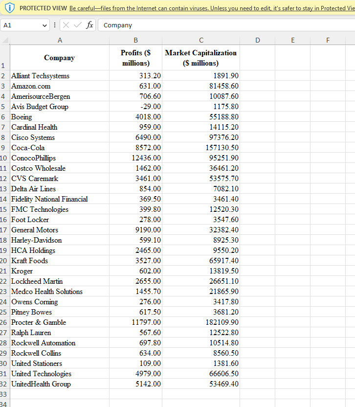Select the Kroger cell

coord(60,271)
